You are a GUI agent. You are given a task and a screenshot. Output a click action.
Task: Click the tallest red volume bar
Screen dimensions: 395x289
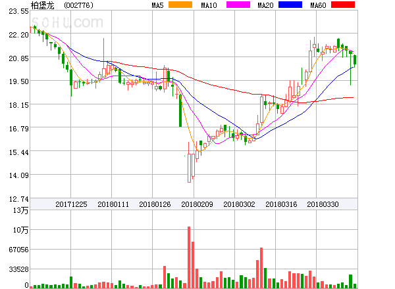[189, 257]
